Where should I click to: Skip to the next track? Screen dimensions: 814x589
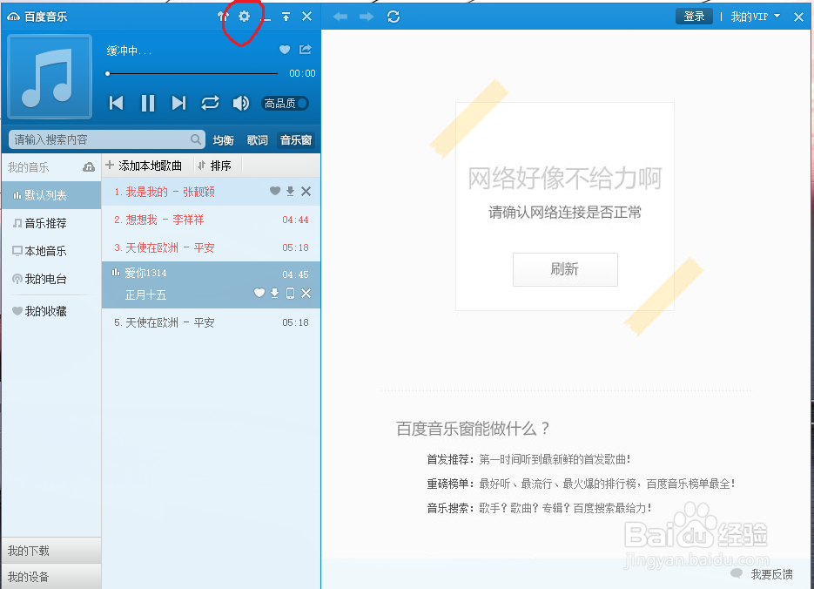[178, 103]
